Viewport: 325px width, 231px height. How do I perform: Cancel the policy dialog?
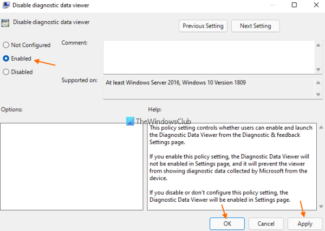click(266, 223)
